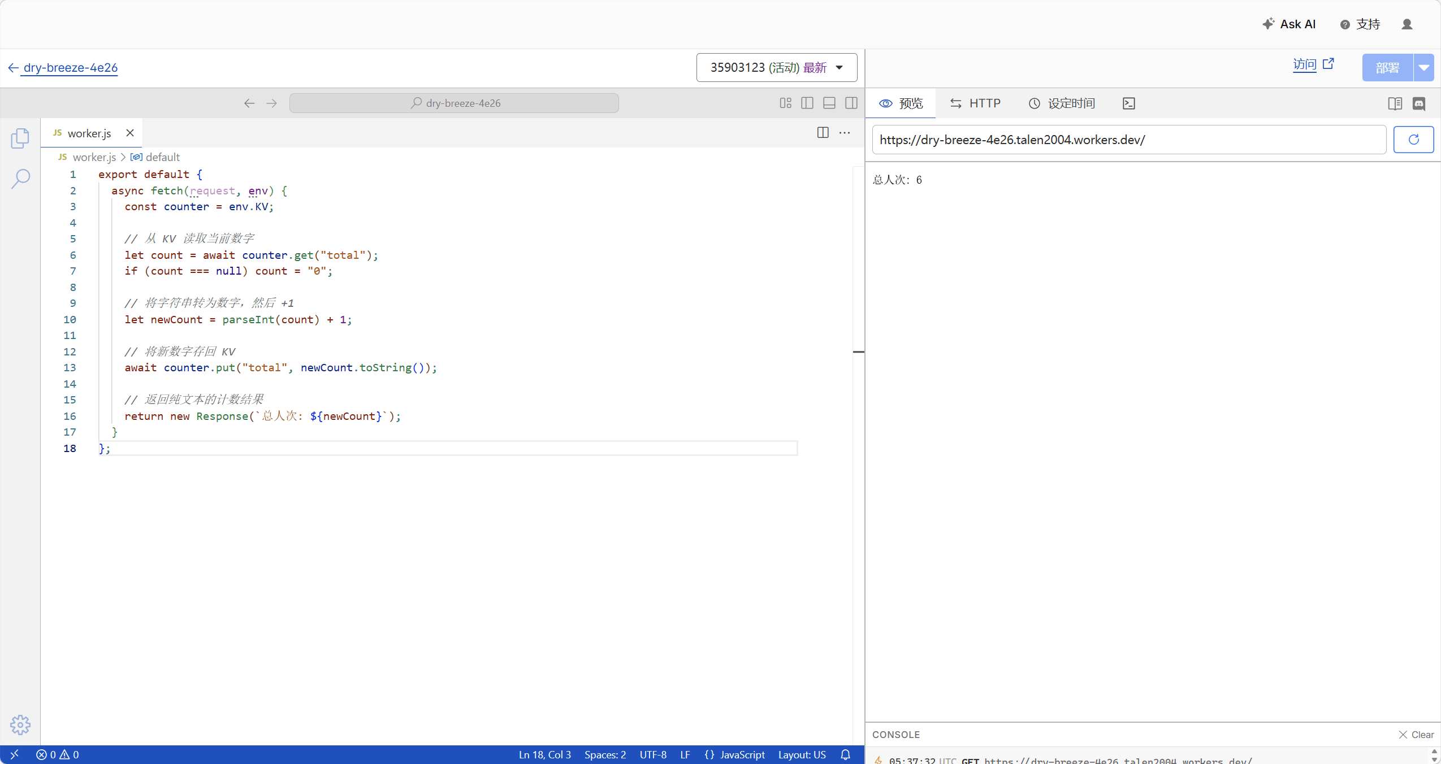
Task: Switch to the HTTP tab
Action: click(x=976, y=103)
